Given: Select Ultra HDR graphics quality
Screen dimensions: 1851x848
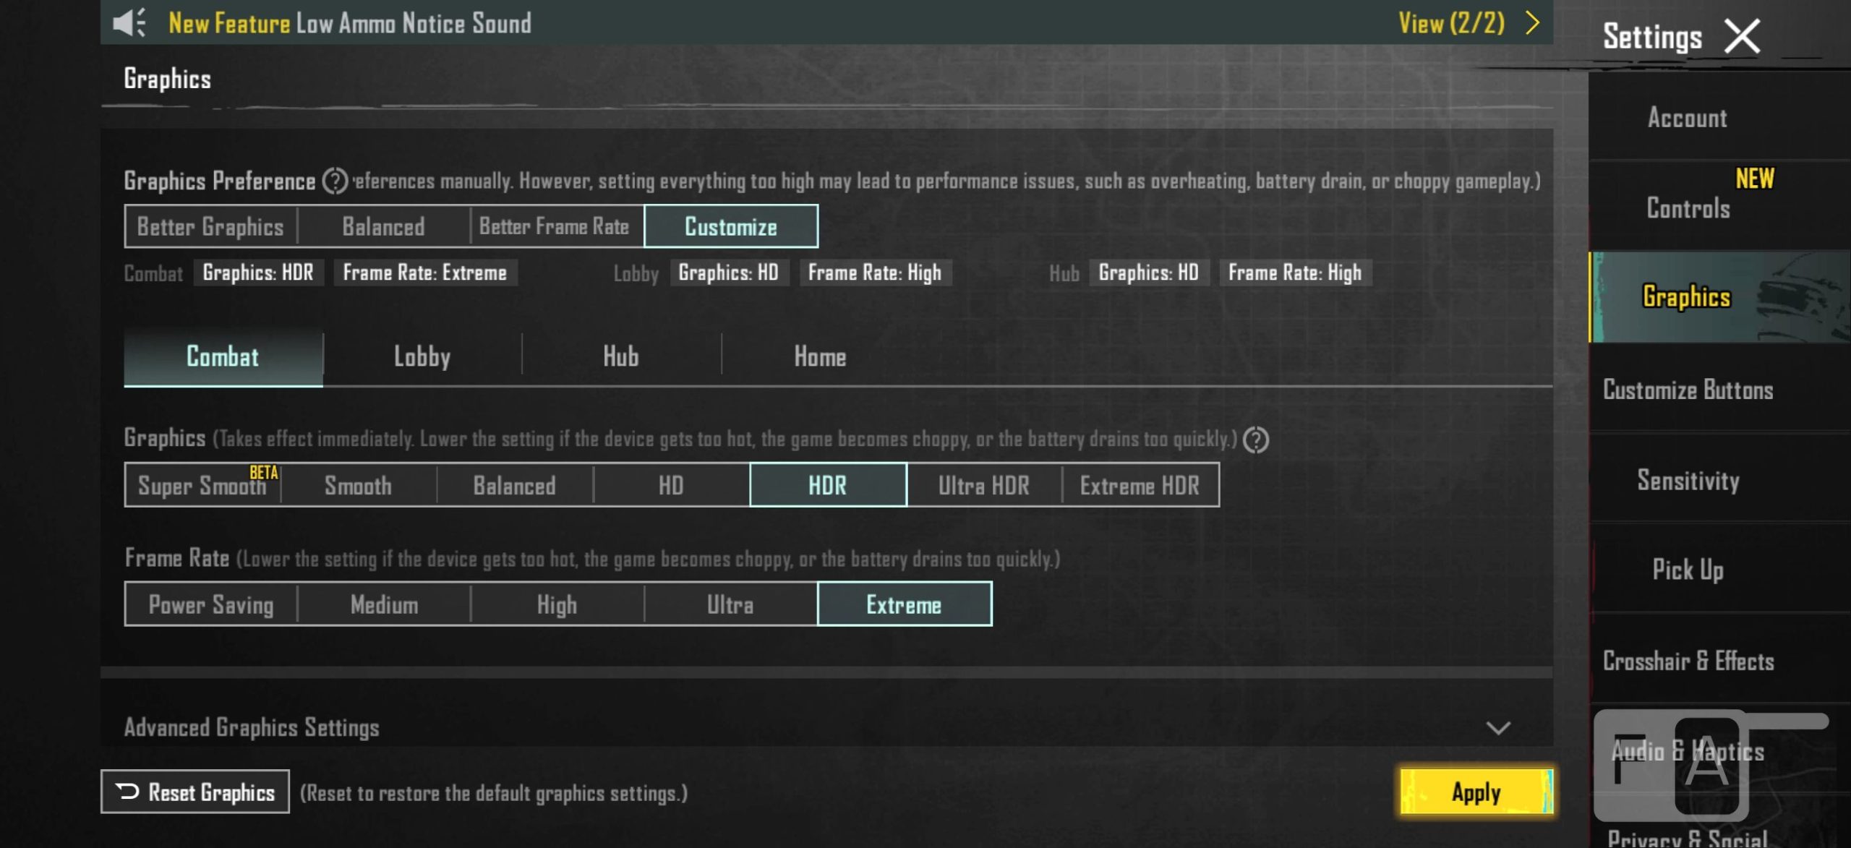Looking at the screenshot, I should tap(983, 485).
